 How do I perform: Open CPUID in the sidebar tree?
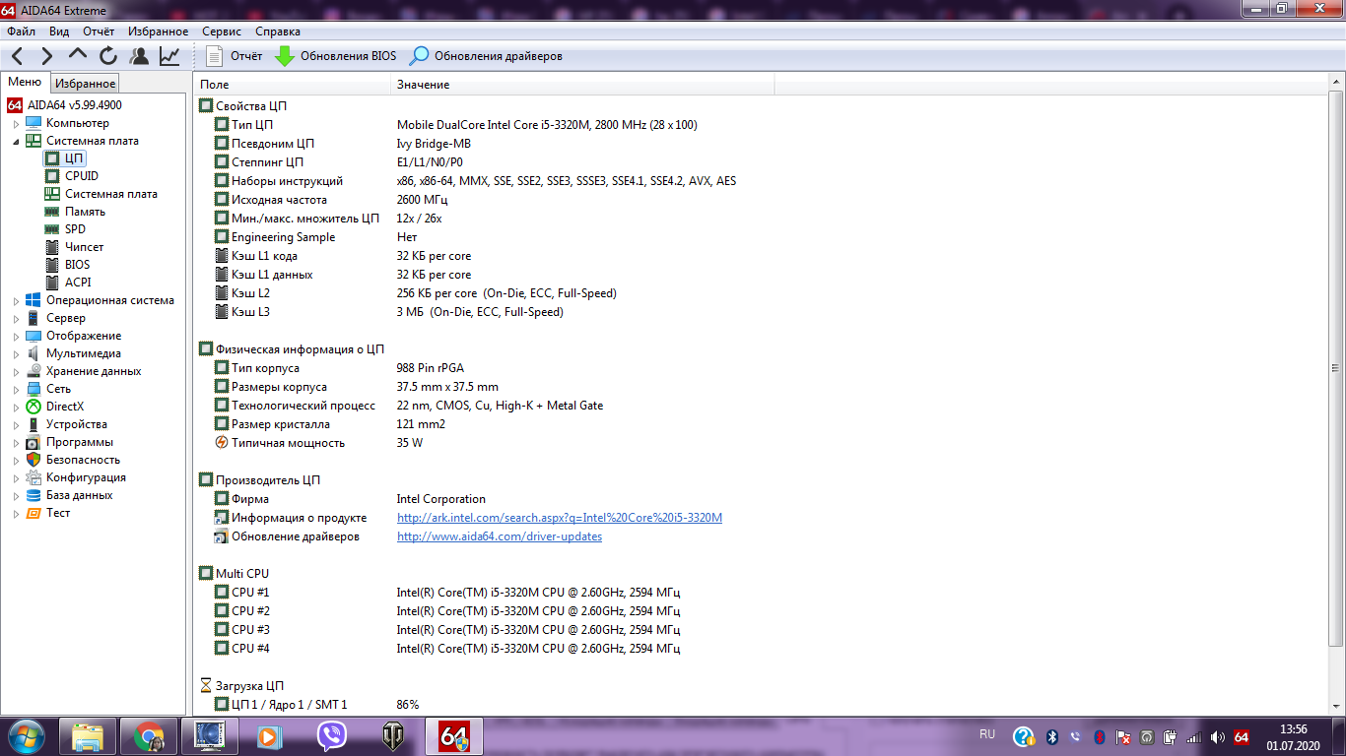(x=82, y=176)
